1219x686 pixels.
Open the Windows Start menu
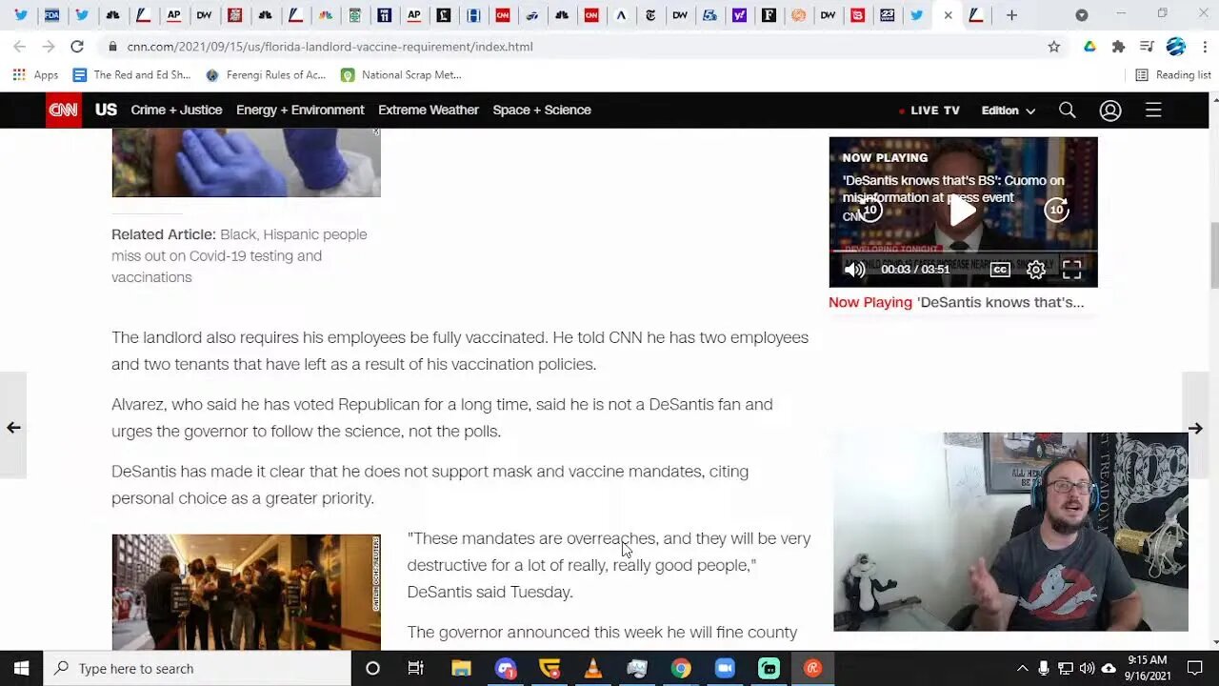[21, 668]
